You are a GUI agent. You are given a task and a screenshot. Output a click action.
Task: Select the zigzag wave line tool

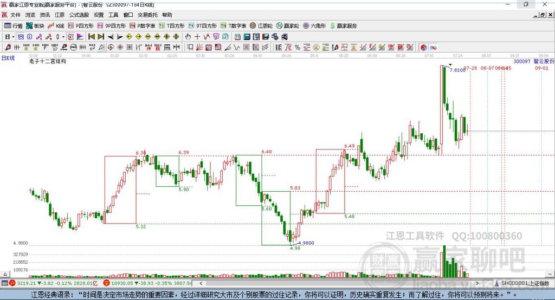236,48
